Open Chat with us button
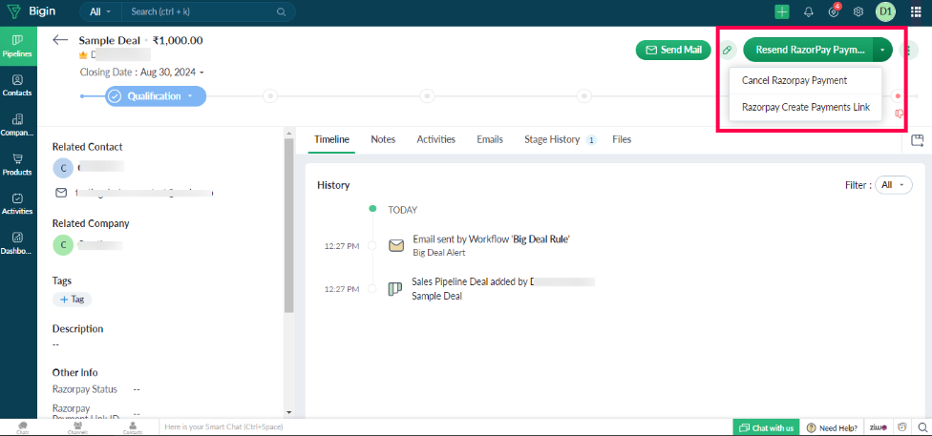Viewport: 932px width, 436px height. pos(766,427)
